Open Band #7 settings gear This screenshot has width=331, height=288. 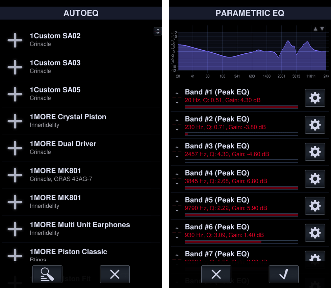point(315,256)
